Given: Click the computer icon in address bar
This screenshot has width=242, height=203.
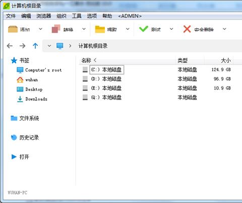Looking at the screenshot, I should (60, 46).
